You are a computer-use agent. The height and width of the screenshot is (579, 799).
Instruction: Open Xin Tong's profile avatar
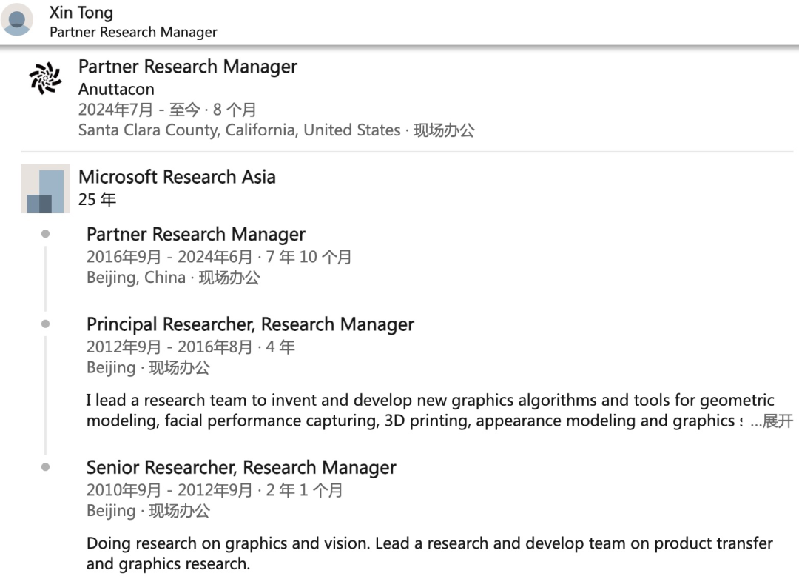click(x=17, y=19)
